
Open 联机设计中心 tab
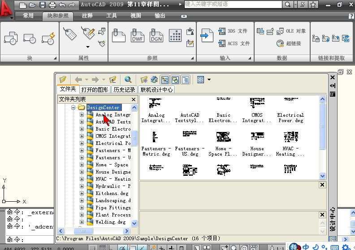coord(156,90)
